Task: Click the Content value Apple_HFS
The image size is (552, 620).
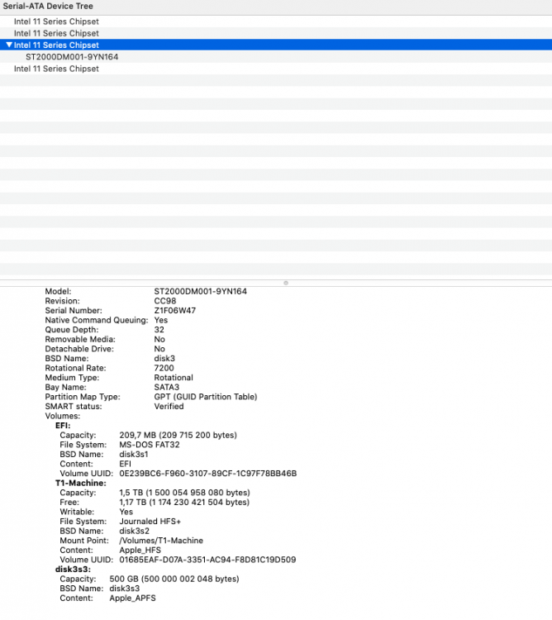Action: point(140,550)
